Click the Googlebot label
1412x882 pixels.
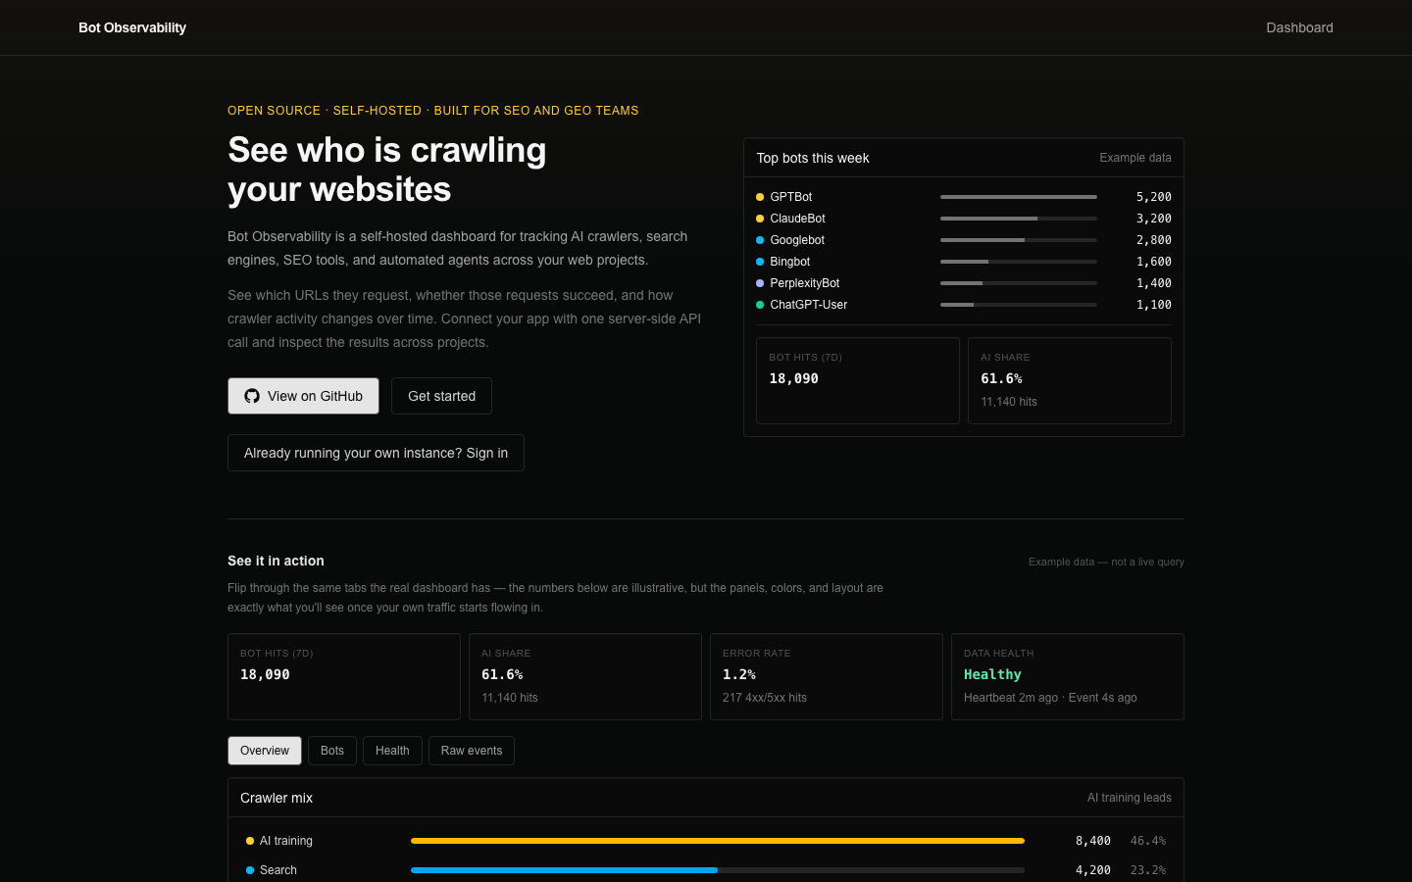tap(797, 240)
